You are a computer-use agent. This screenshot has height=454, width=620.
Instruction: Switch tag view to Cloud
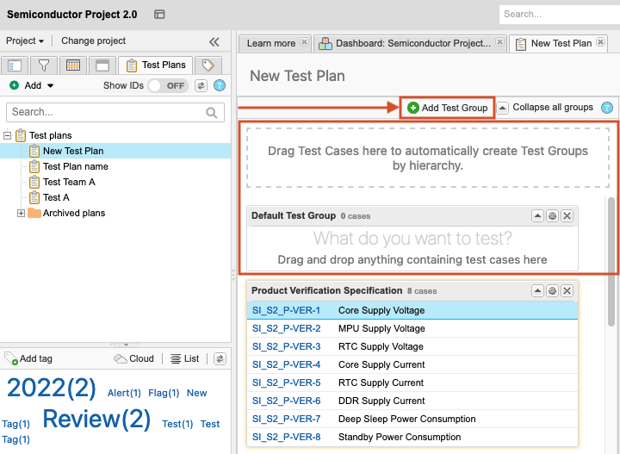pos(134,358)
